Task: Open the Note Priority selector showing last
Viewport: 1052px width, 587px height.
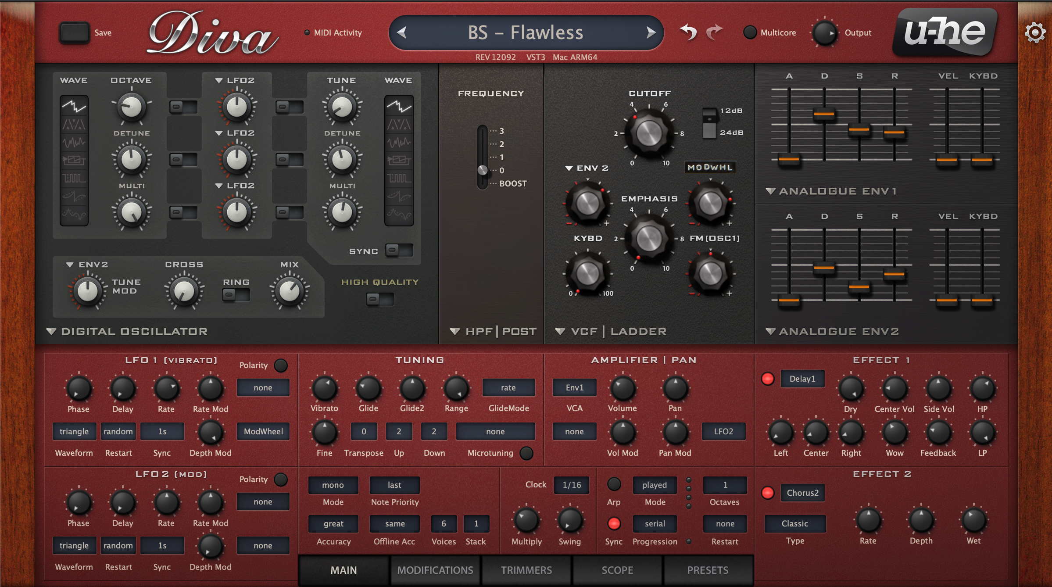Action: coord(394,485)
